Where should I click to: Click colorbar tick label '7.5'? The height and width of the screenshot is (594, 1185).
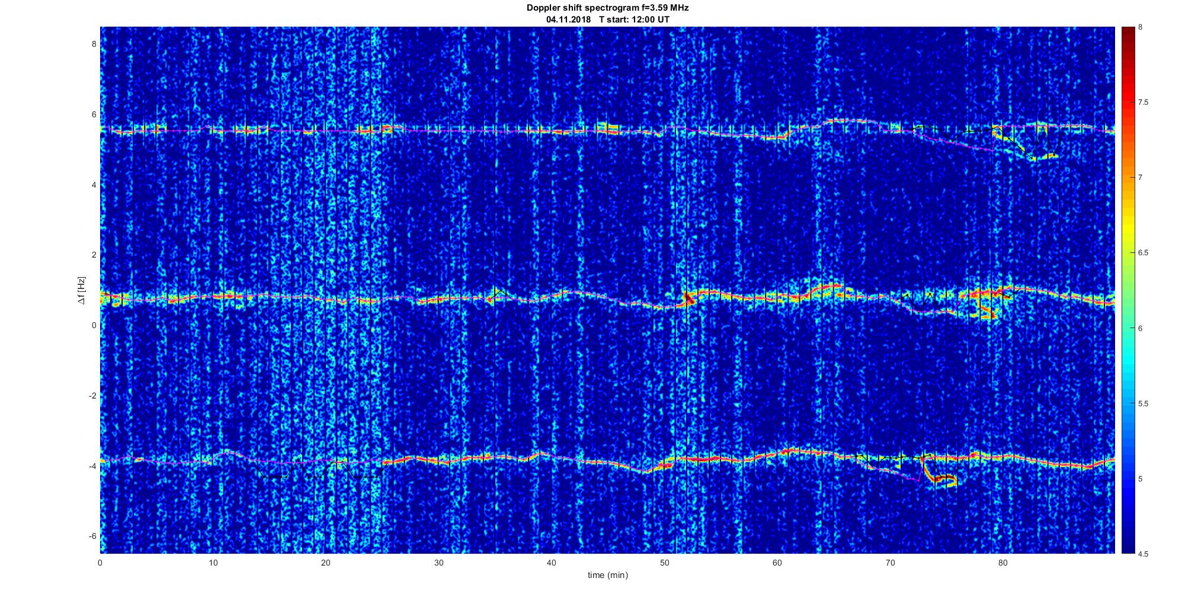pos(1144,102)
